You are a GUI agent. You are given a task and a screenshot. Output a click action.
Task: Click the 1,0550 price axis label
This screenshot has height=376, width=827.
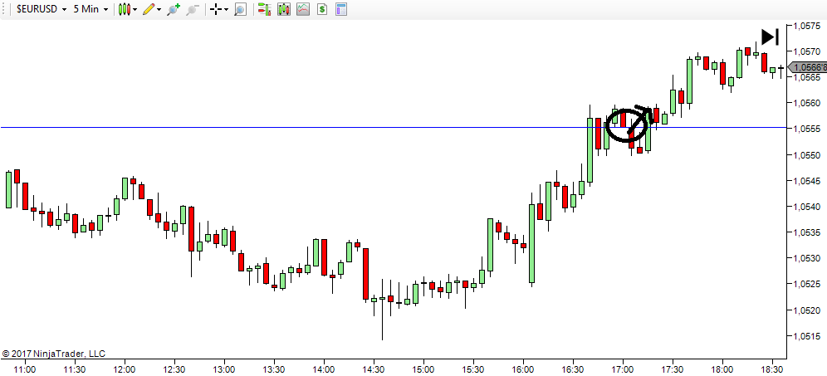[808, 155]
